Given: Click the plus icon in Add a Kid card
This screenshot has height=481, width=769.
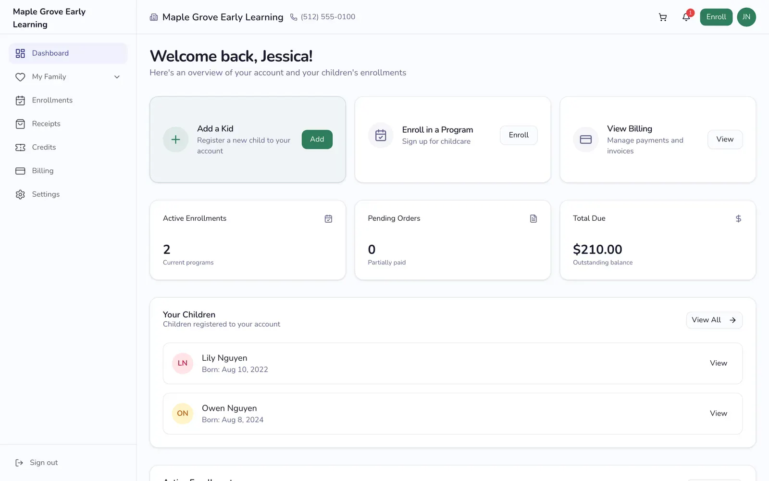Looking at the screenshot, I should click(176, 139).
